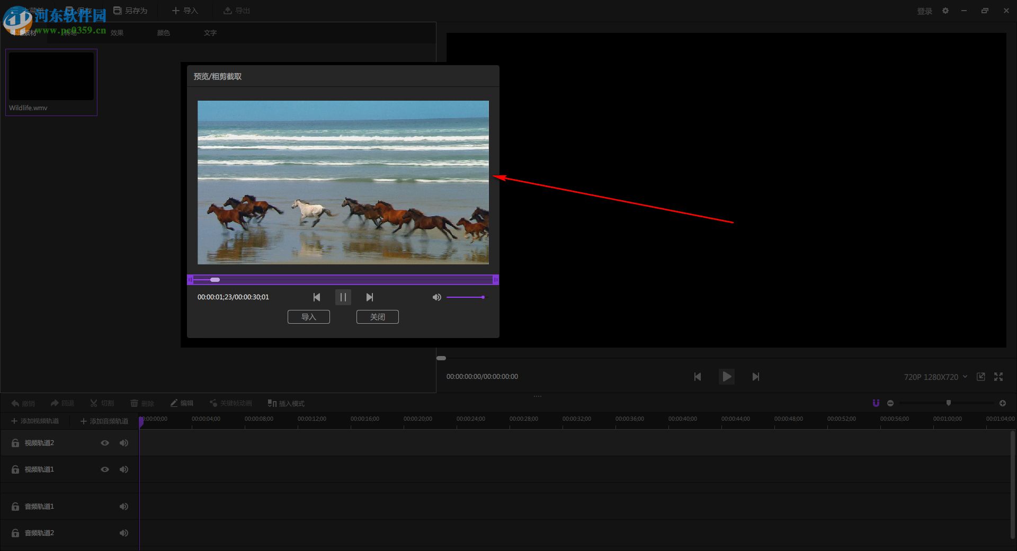Pause the preview dialog playback

[x=343, y=297]
